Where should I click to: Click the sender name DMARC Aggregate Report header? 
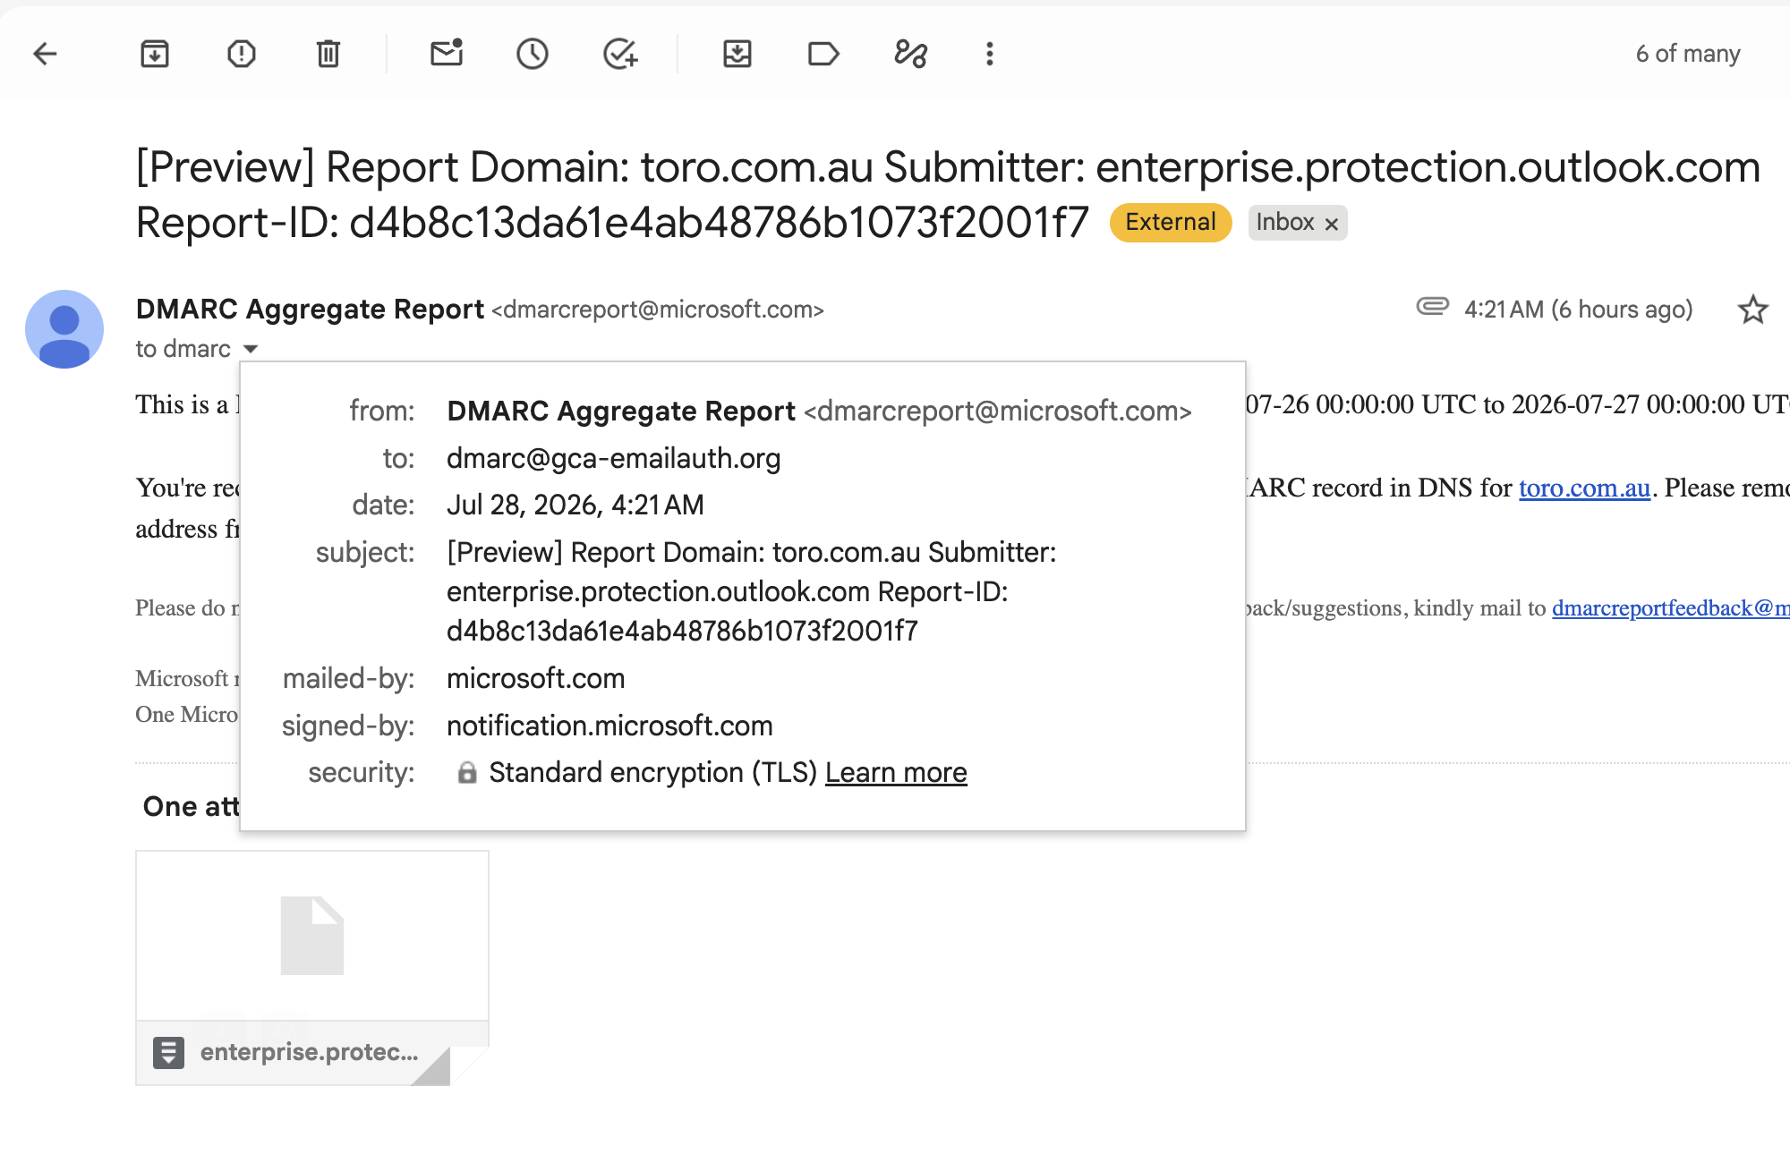[310, 310]
